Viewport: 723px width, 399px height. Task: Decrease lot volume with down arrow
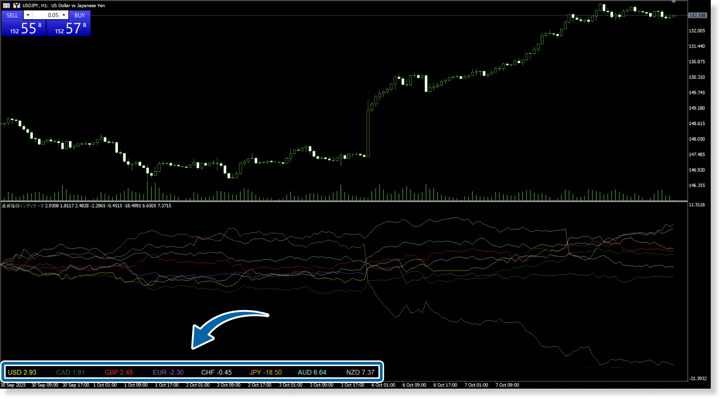(x=28, y=15)
